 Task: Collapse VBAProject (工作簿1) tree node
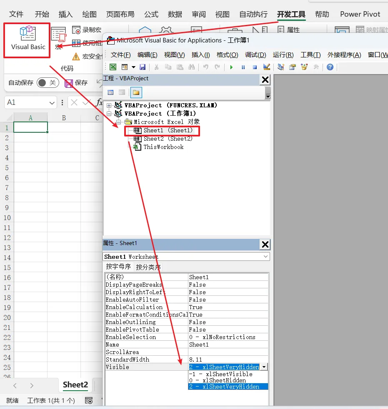click(x=109, y=114)
